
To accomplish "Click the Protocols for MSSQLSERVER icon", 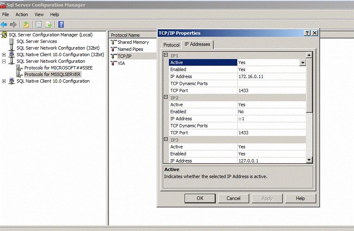I will 19,74.
